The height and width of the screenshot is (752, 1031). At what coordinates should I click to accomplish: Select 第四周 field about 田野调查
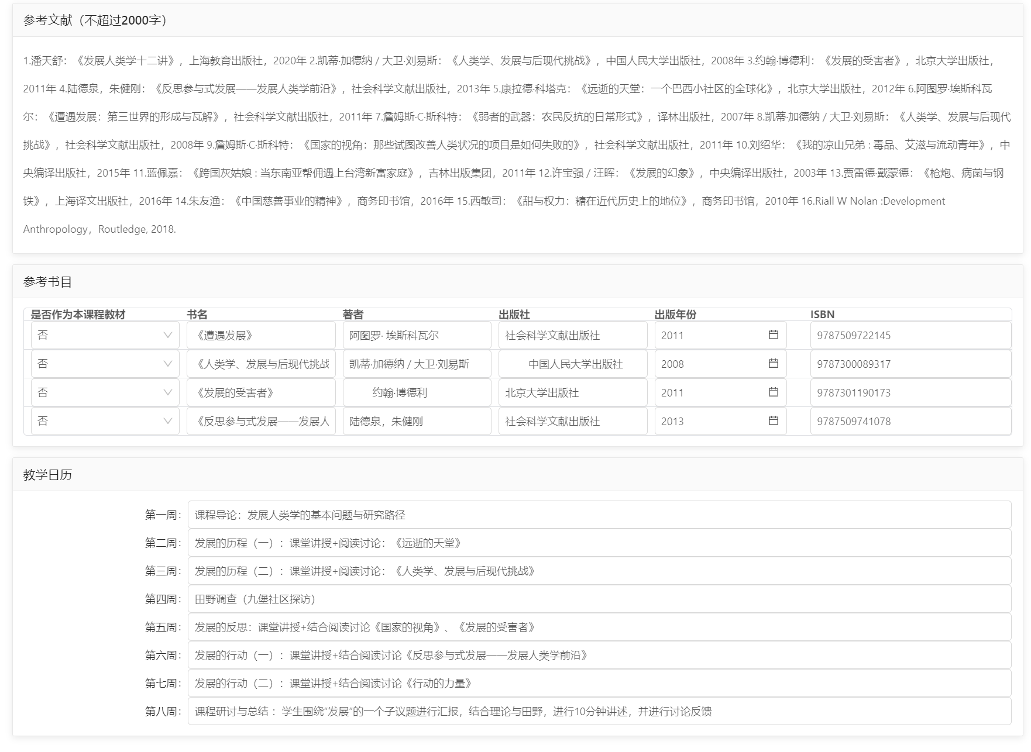(x=599, y=599)
